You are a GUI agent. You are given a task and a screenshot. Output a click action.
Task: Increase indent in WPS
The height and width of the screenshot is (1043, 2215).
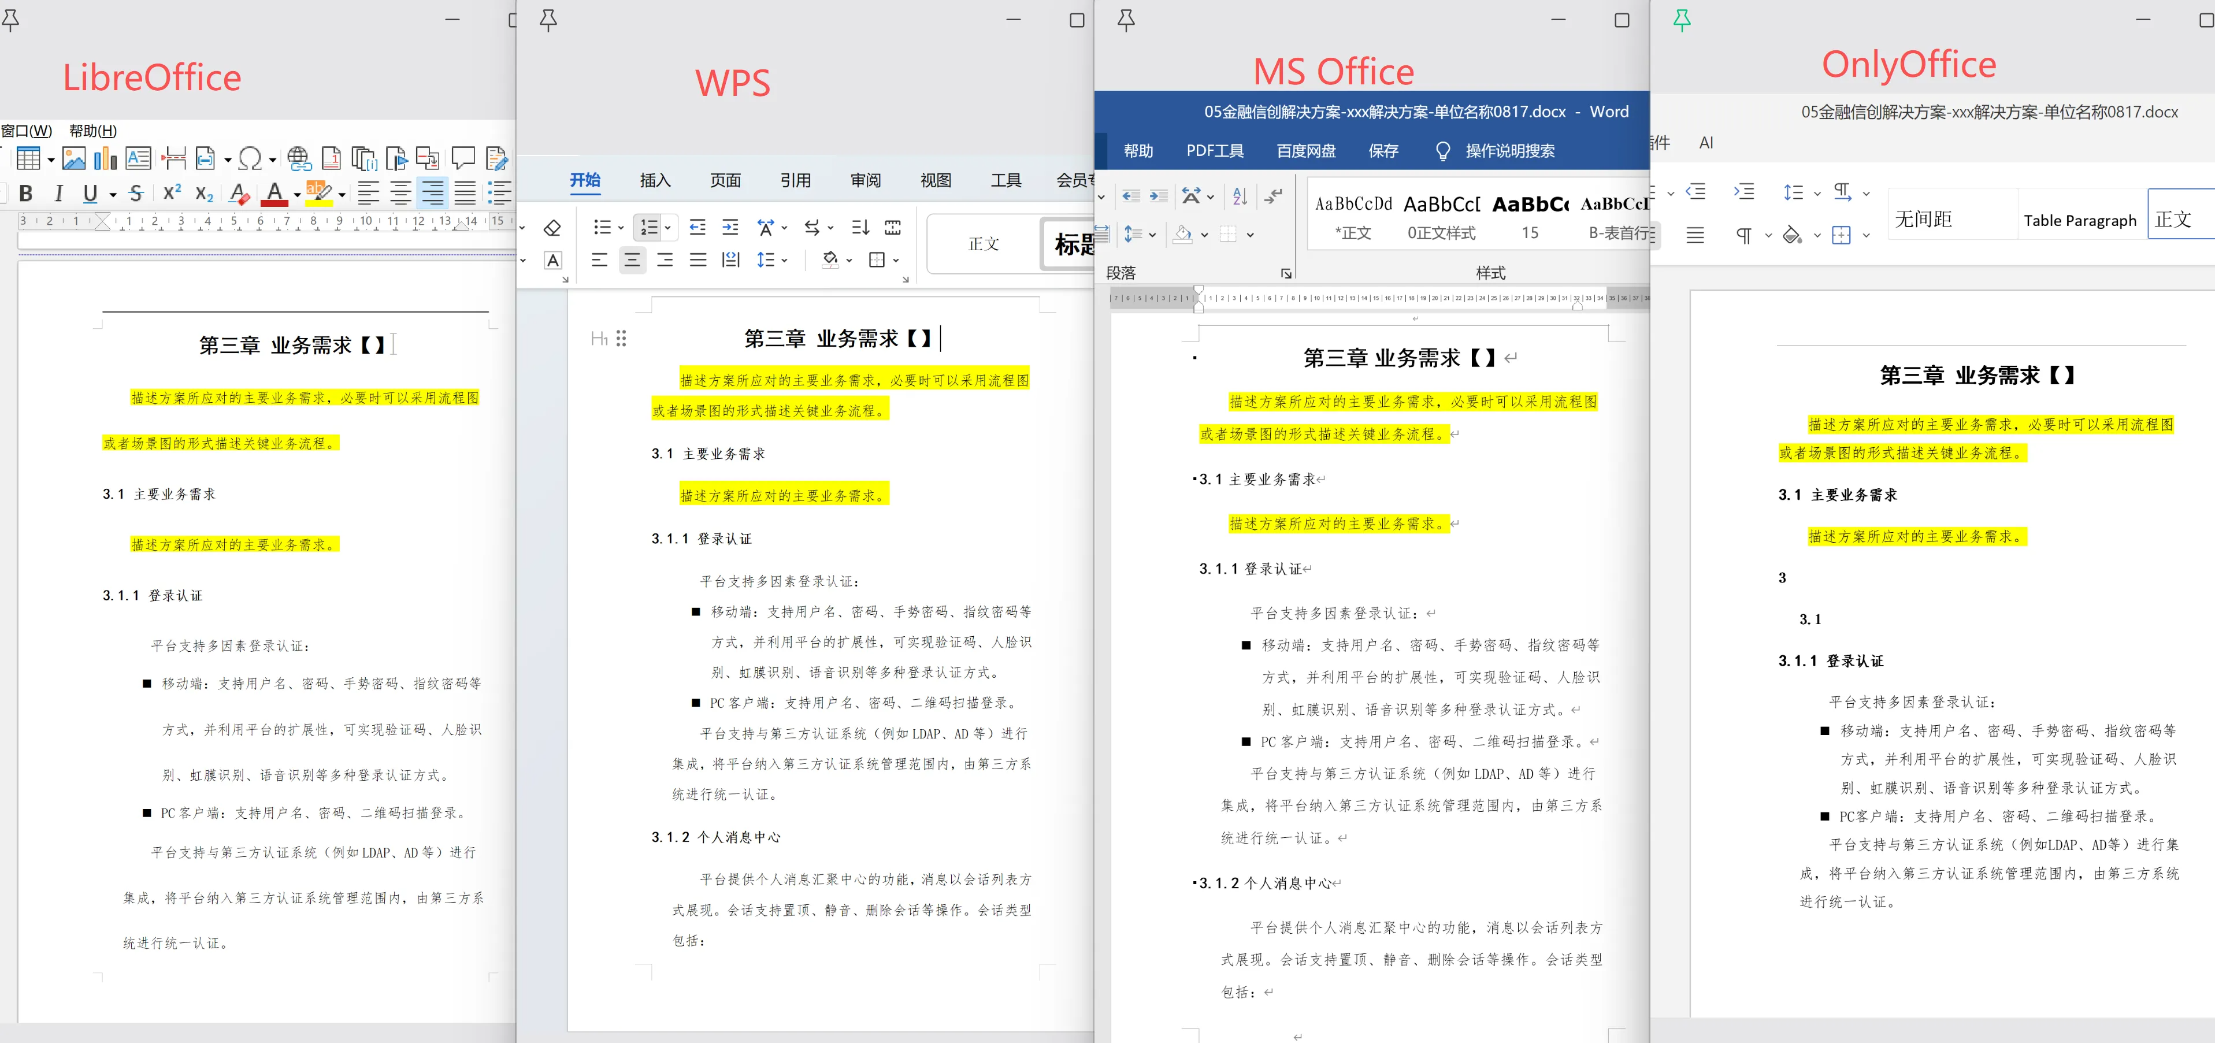click(x=730, y=227)
